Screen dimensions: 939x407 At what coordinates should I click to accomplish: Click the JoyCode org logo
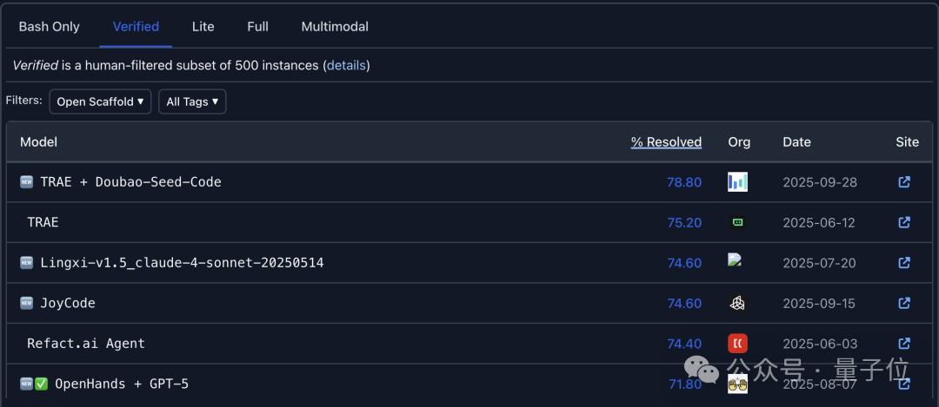pos(737,303)
